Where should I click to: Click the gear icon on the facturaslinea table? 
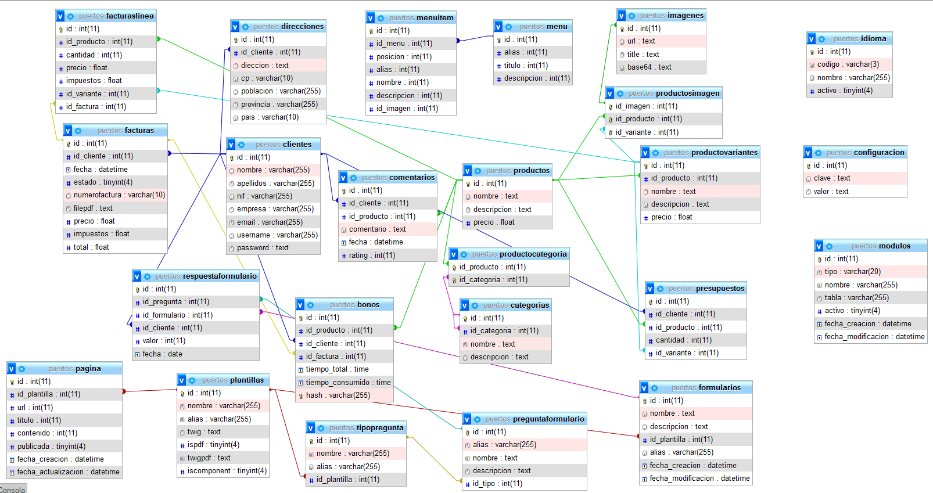(x=71, y=16)
